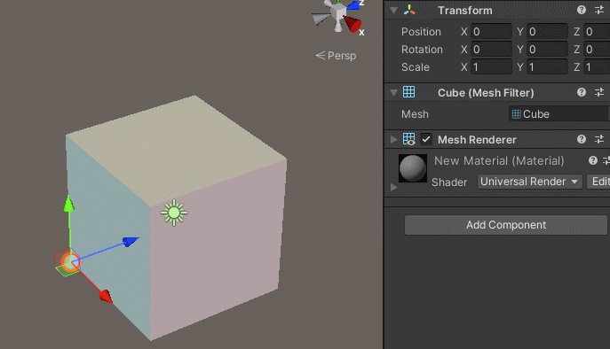The image size is (610, 349).
Task: Click the material Edit button
Action: point(598,182)
